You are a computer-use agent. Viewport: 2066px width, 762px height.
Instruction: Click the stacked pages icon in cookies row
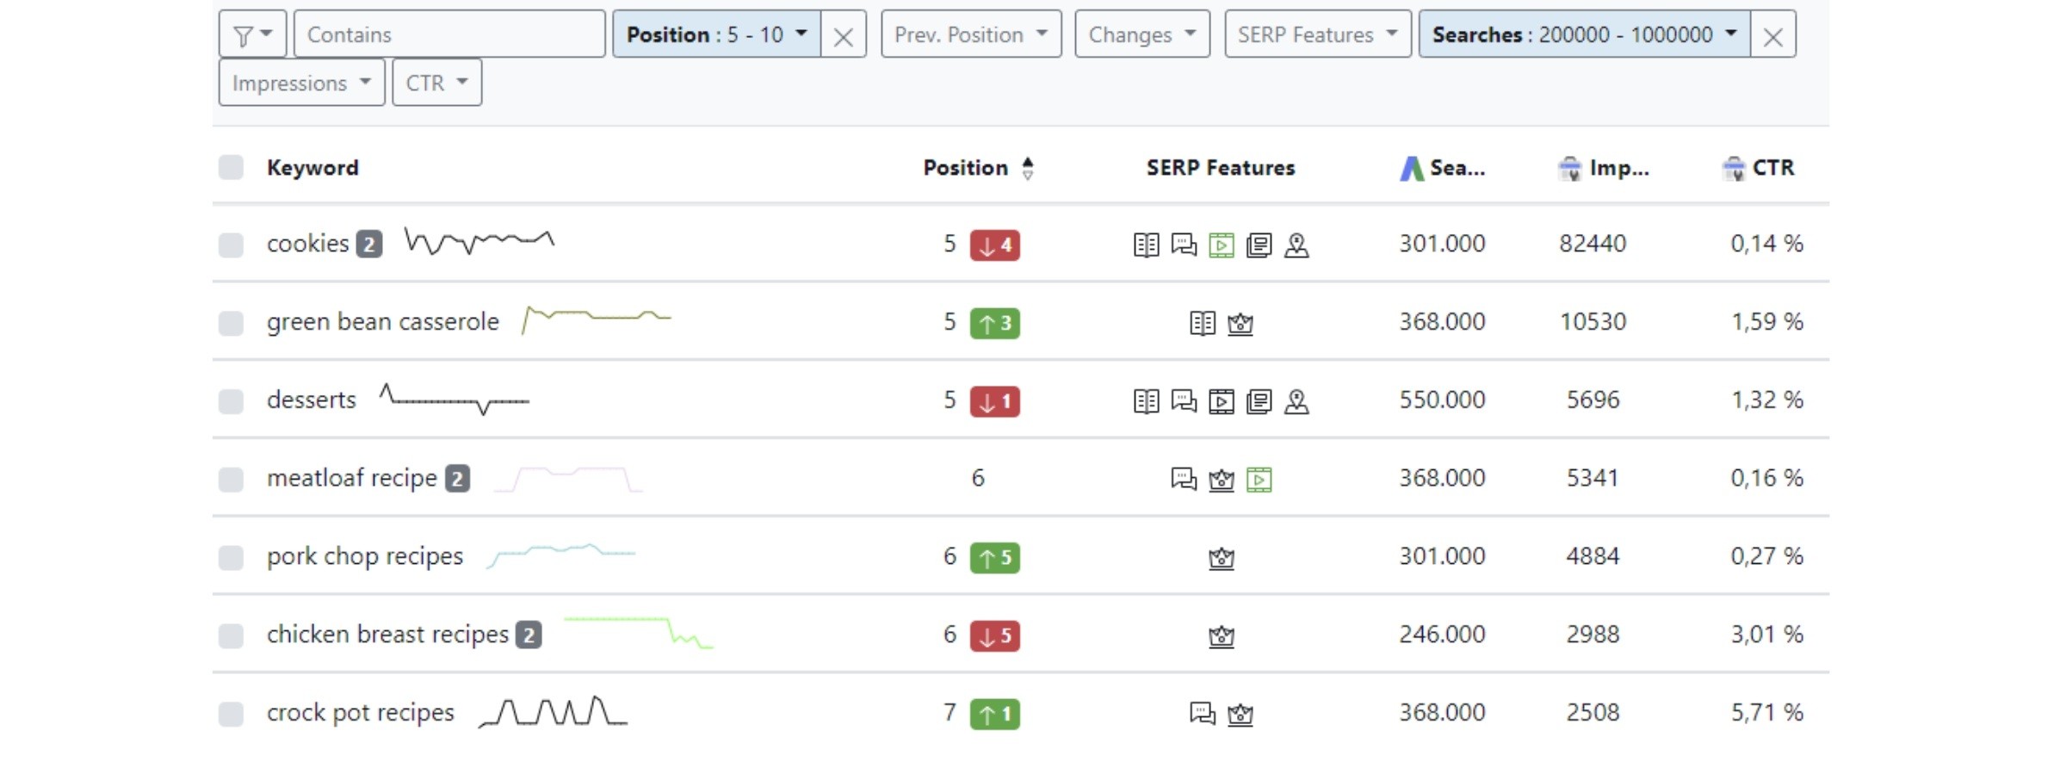[1259, 245]
